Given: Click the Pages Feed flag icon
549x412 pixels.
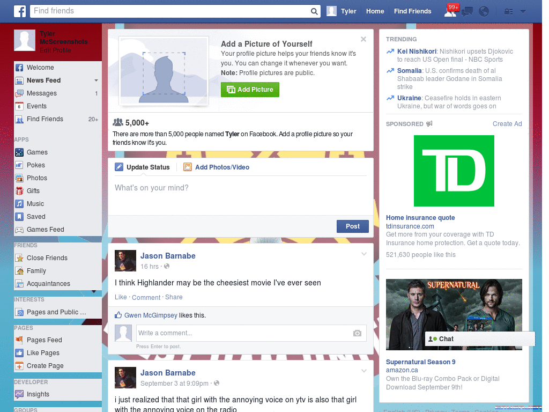Looking at the screenshot, I should pos(19,340).
